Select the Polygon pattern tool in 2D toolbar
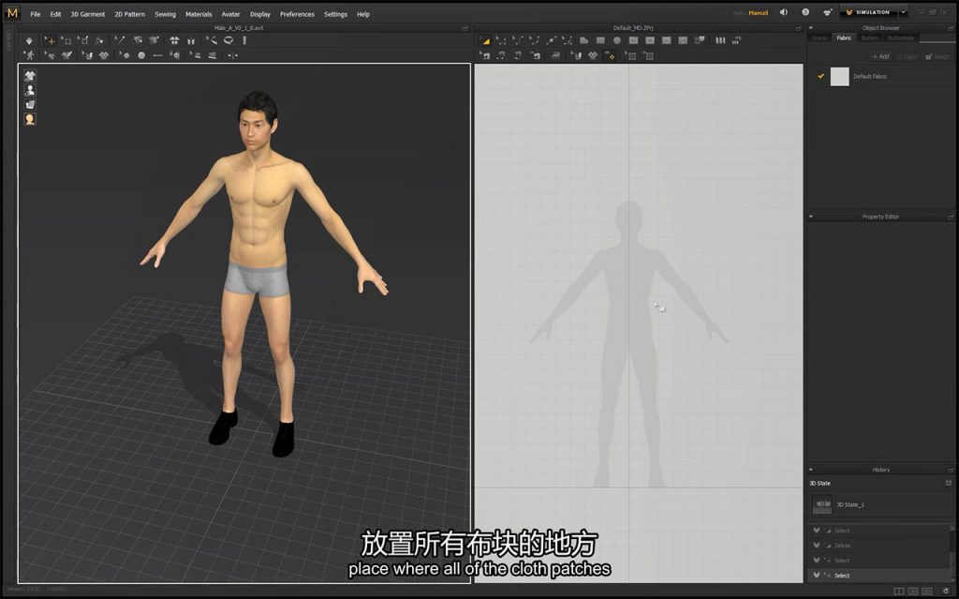The height and width of the screenshot is (599, 959). click(x=583, y=40)
